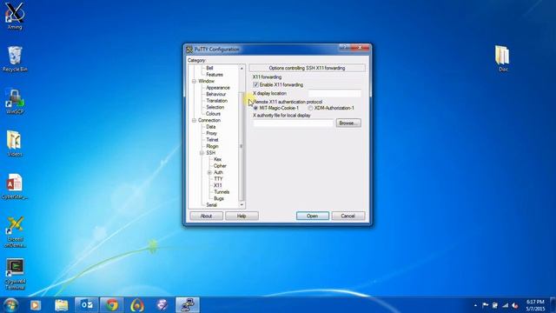Expand the Auth tree node
The width and height of the screenshot is (556, 313).
pos(209,172)
